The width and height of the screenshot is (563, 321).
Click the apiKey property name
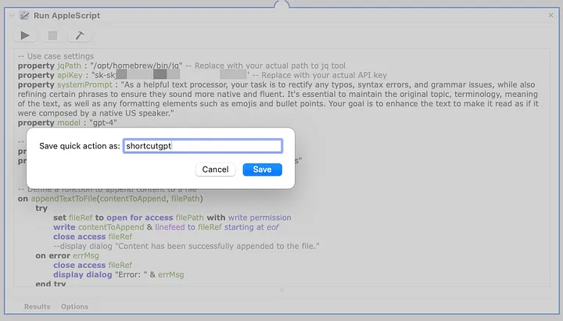click(70, 75)
